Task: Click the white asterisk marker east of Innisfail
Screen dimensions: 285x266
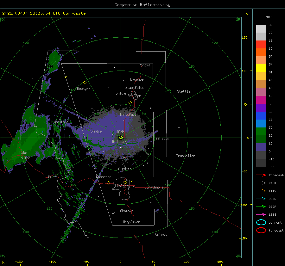Action: click(x=150, y=108)
